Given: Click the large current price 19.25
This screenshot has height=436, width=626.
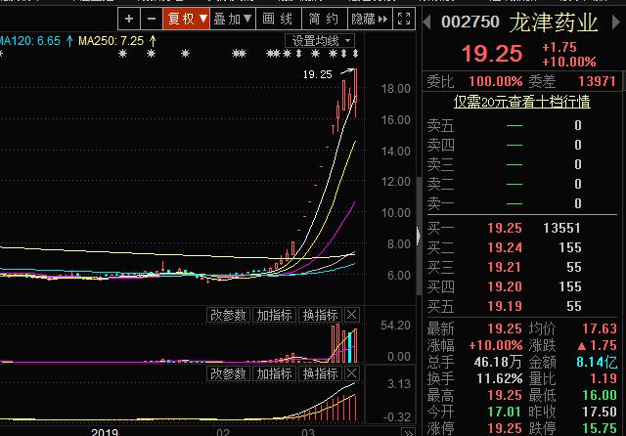Looking at the screenshot, I should [492, 54].
